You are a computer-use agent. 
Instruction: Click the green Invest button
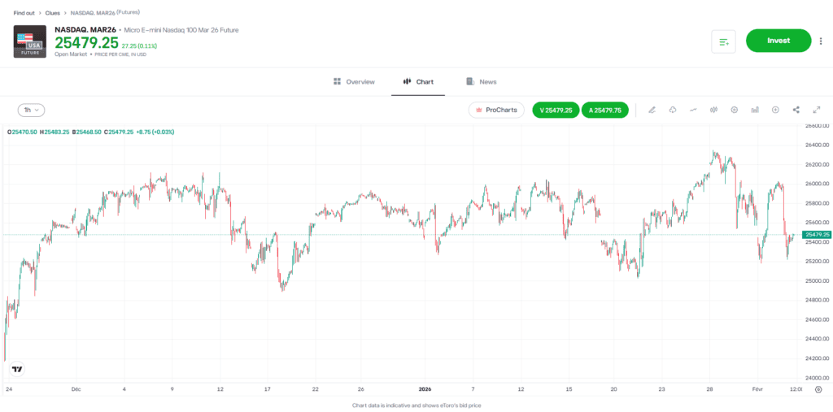(x=778, y=41)
